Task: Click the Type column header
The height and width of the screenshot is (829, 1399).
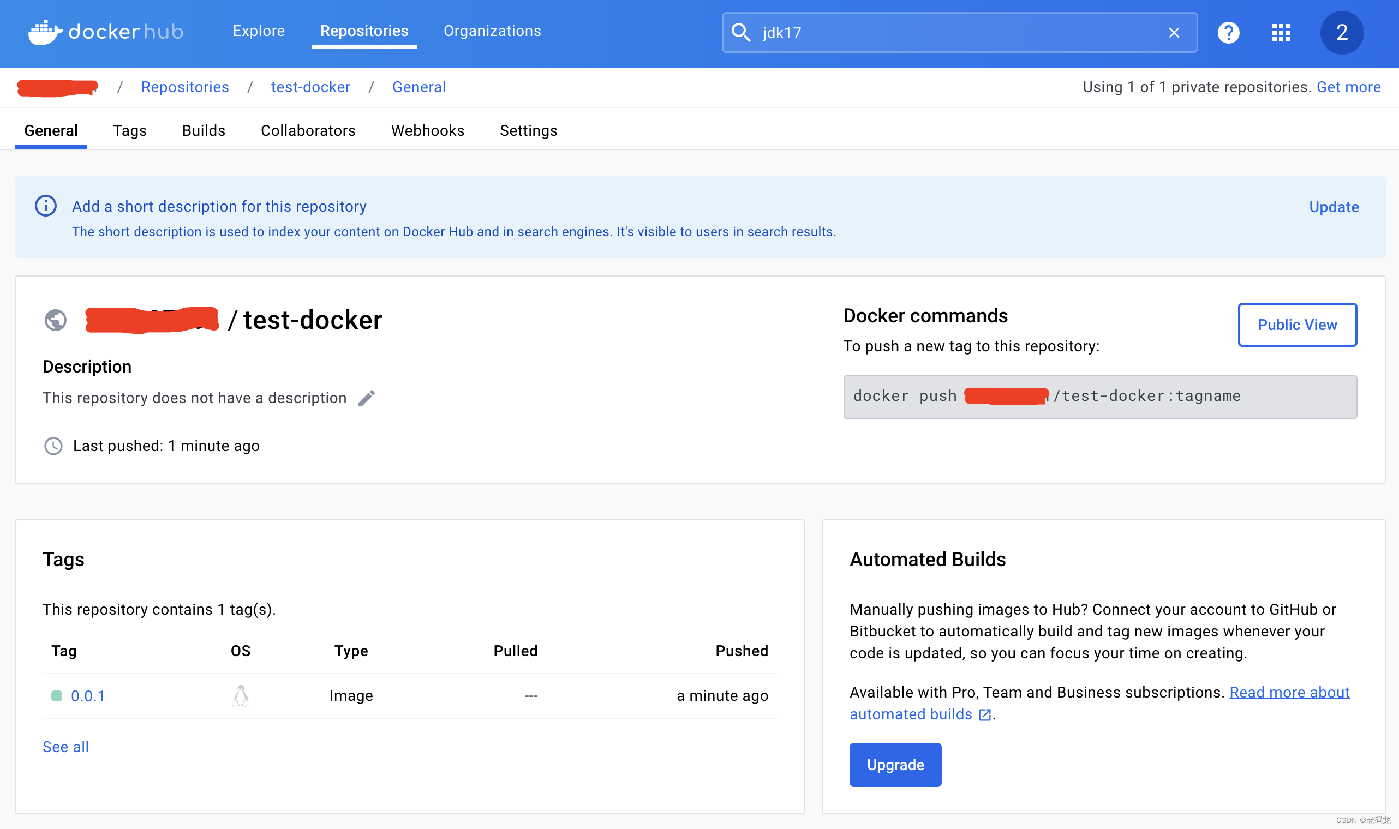Action: pyautogui.click(x=351, y=651)
